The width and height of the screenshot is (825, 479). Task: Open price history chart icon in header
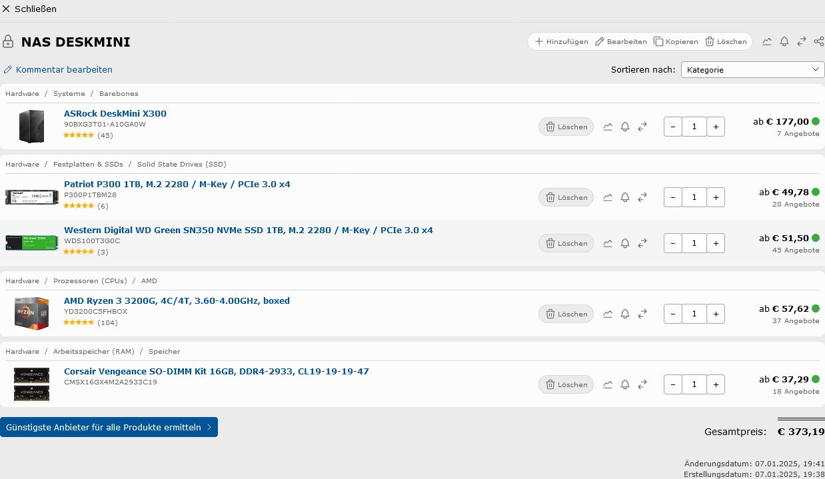(767, 41)
